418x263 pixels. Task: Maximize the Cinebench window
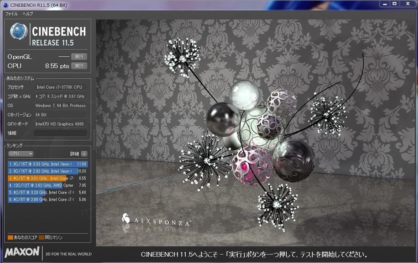click(395, 4)
